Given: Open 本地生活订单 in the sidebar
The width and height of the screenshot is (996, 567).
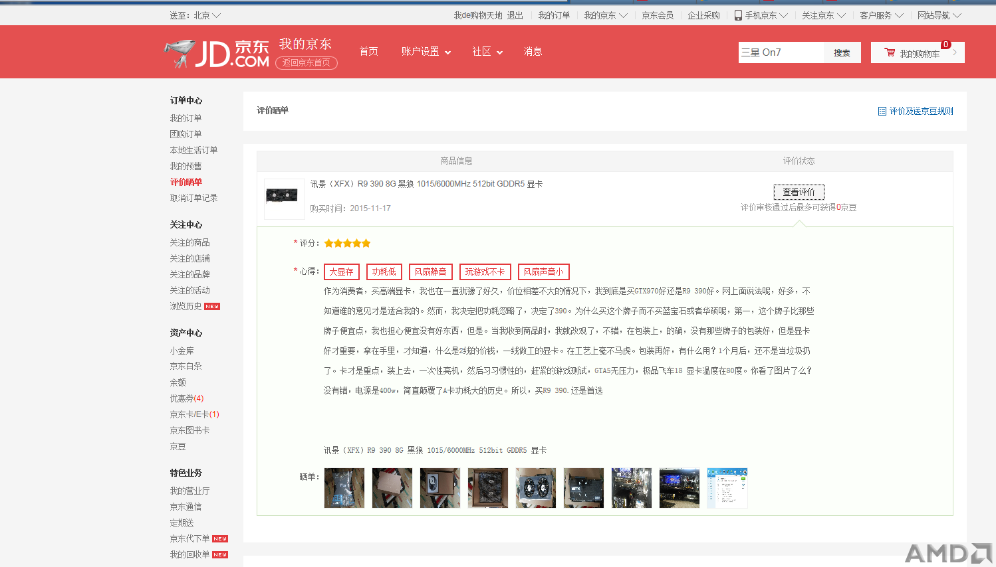Looking at the screenshot, I should pyautogui.click(x=193, y=150).
